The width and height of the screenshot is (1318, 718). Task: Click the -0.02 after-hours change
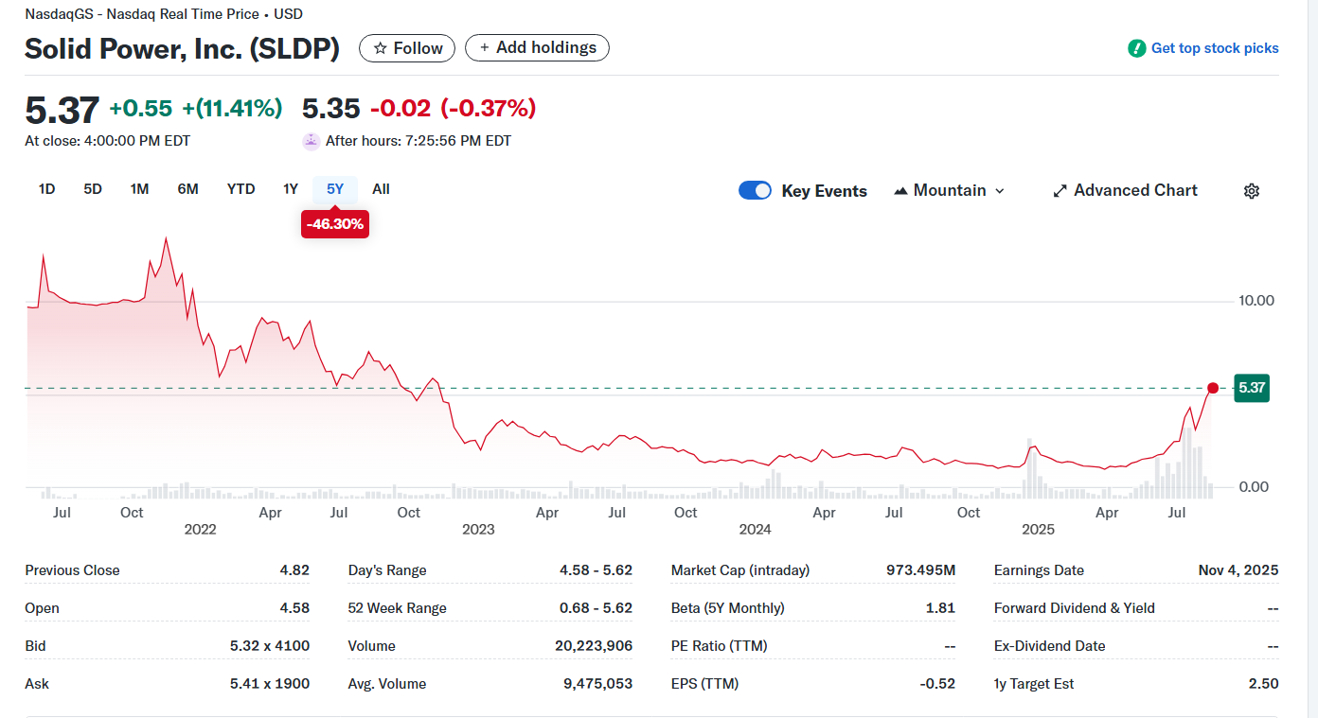coord(401,109)
